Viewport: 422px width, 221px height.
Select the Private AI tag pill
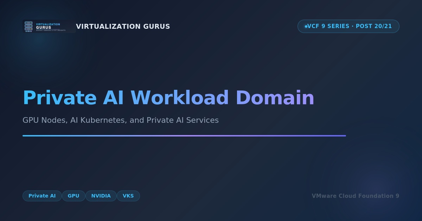pyautogui.click(x=42, y=196)
